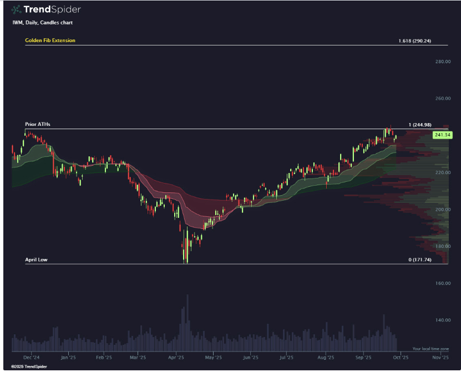Viewport: 461px width, 372px height.
Task: Open the Your local time zone setting
Action: click(430, 349)
